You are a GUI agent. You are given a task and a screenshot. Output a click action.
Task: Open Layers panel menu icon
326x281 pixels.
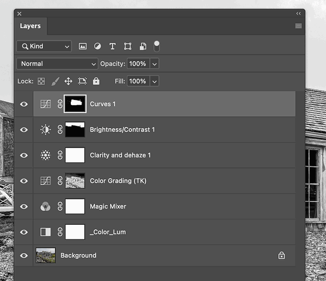(x=298, y=26)
